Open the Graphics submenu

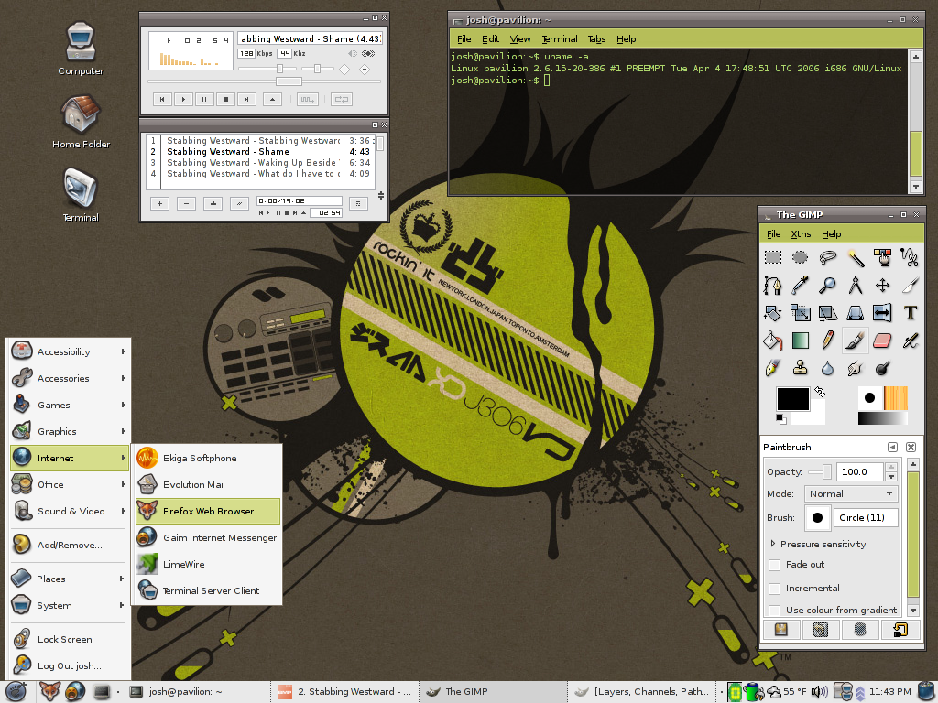(x=70, y=432)
